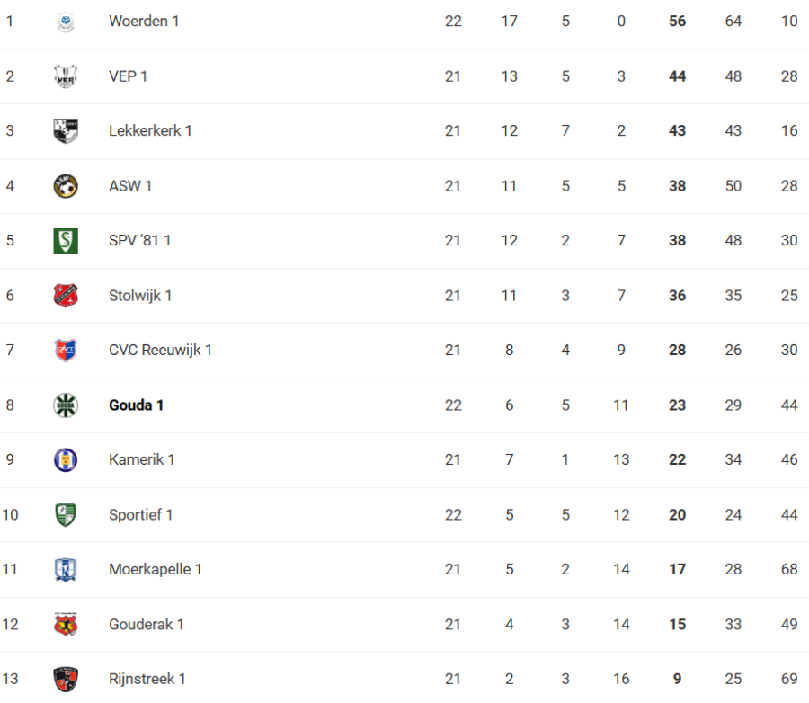The image size is (809, 703).
Task: Click the Gouda 1 round emblem
Action: coord(66,405)
